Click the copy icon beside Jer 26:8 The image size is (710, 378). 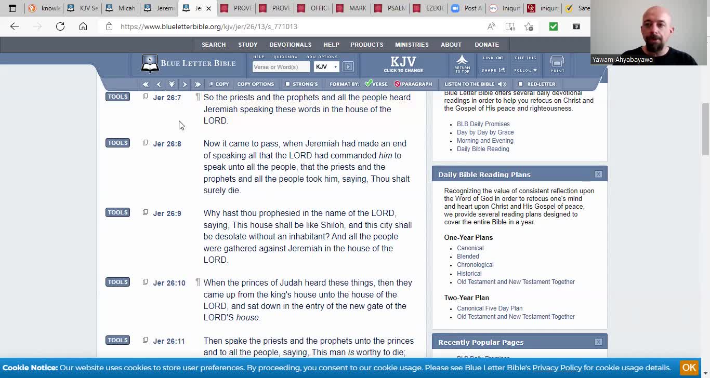point(145,143)
